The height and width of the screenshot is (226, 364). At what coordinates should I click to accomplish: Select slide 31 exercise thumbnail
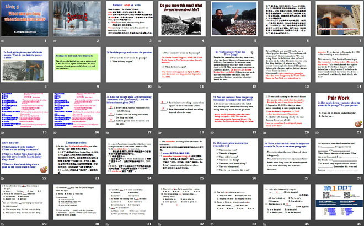tap(130, 202)
